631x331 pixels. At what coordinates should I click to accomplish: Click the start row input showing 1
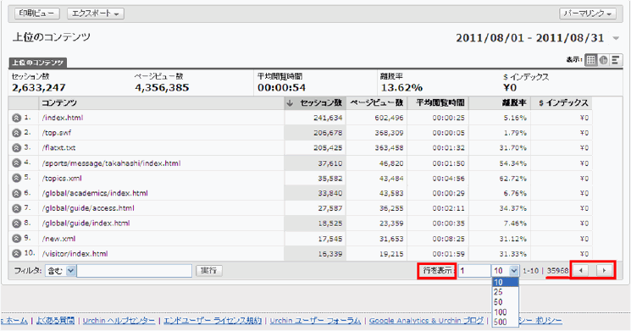[x=474, y=271]
